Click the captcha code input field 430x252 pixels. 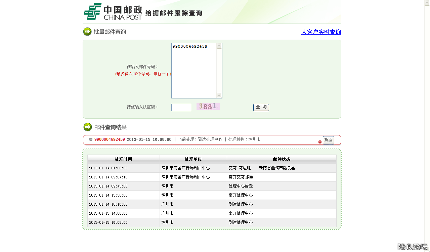[x=181, y=108]
